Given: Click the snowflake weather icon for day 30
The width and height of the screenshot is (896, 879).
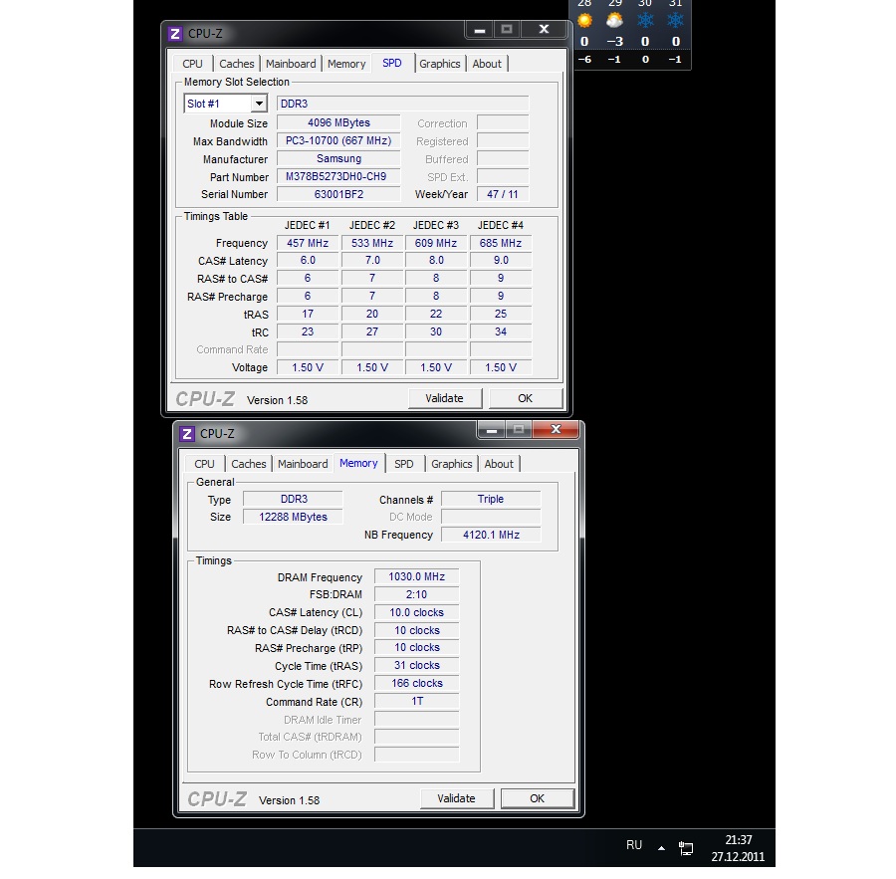Looking at the screenshot, I should point(645,21).
